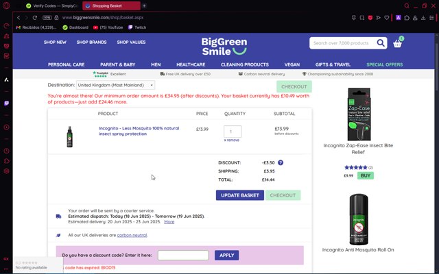Open the PARENT & BABY category
The width and height of the screenshot is (439, 274).
(117, 64)
